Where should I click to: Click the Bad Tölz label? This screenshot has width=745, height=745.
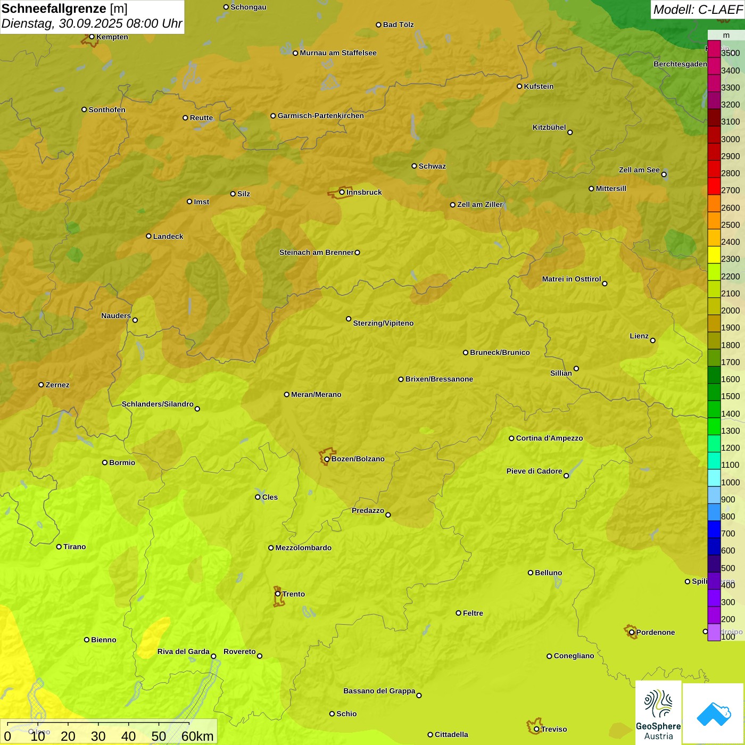click(x=398, y=24)
